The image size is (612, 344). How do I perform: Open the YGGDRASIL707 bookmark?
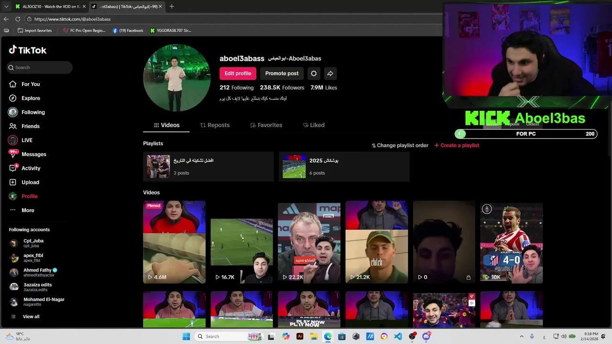(x=171, y=31)
